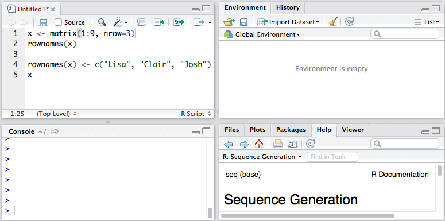The width and height of the screenshot is (445, 221).
Task: Open the Help home page house icon
Action: coord(259,144)
